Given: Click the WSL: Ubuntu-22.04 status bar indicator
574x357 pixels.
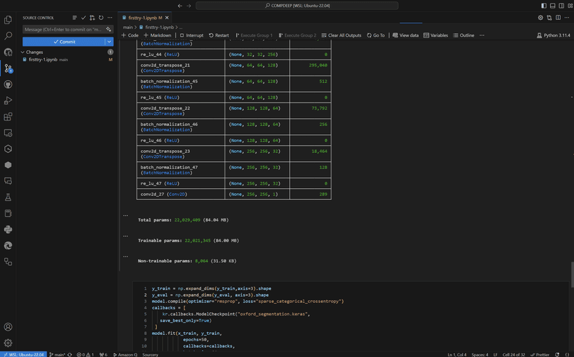Looking at the screenshot, I should pos(24,354).
